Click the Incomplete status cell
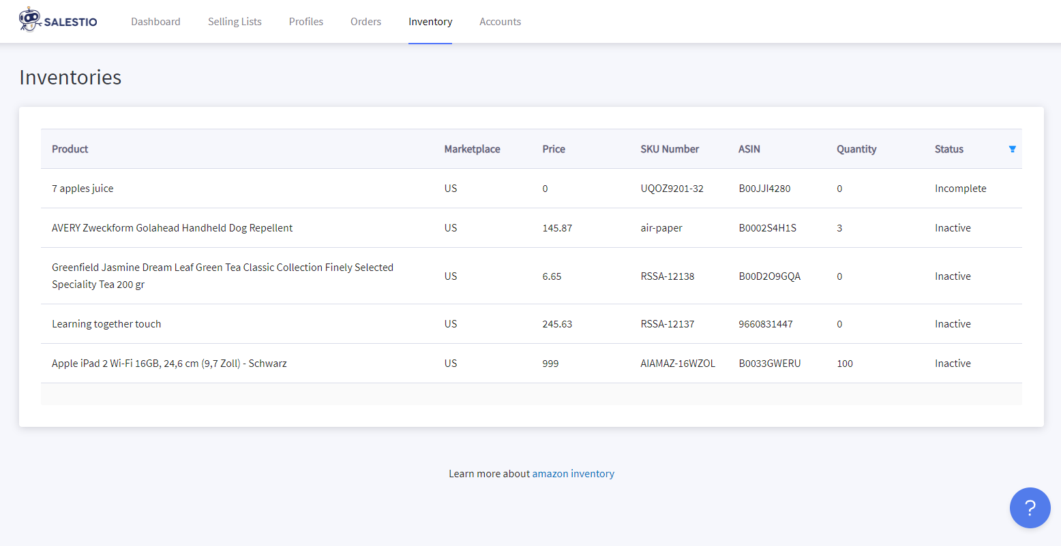1061x546 pixels. 960,189
